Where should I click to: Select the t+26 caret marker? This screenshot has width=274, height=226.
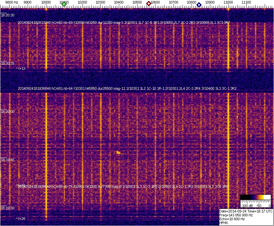21,219
